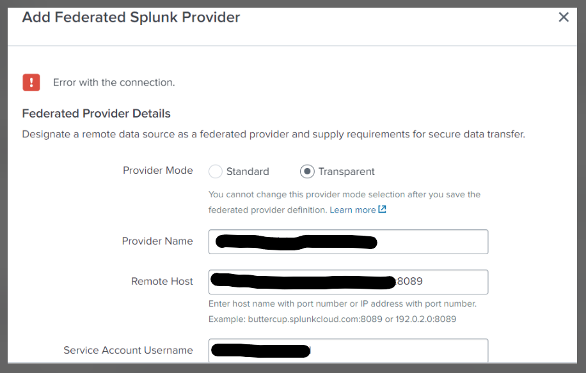
Task: Click the Remote Host field label
Action: (162, 281)
